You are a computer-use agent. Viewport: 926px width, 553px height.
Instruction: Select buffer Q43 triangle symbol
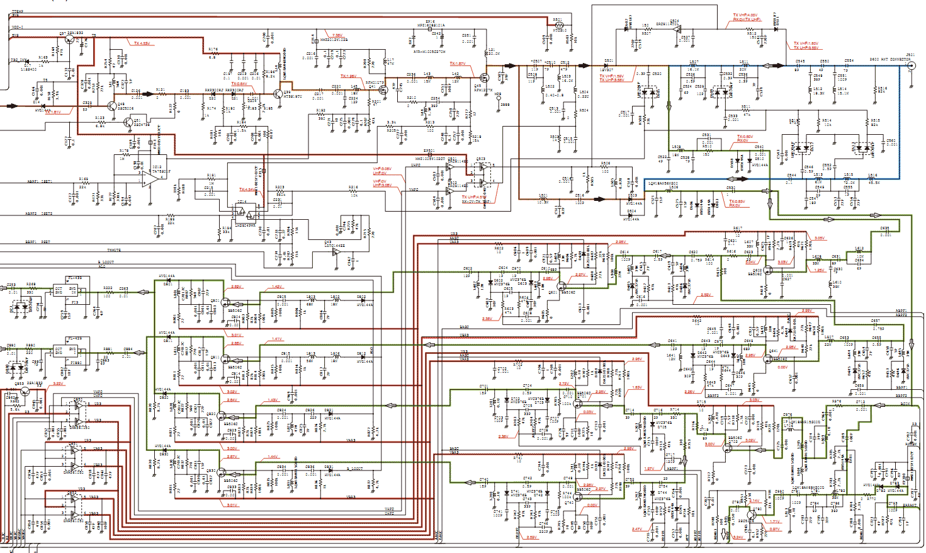(337, 252)
